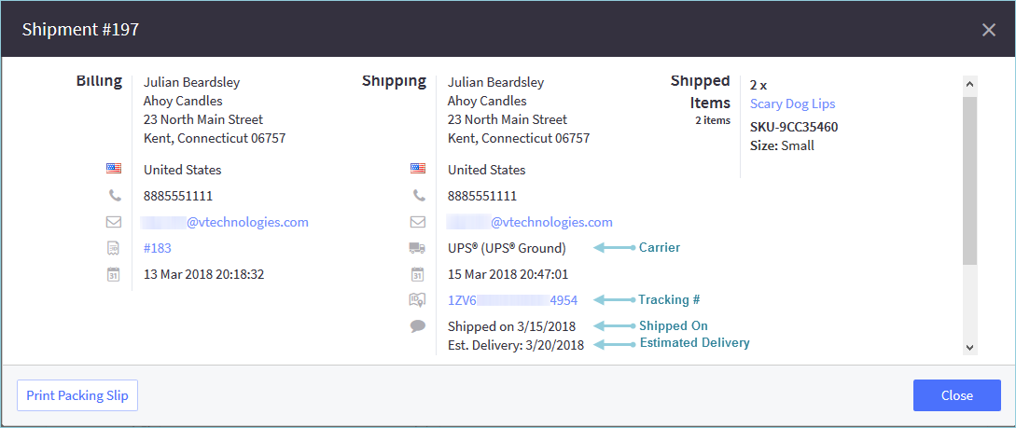Click the billing phone icon
The width and height of the screenshot is (1016, 428).
point(114,195)
